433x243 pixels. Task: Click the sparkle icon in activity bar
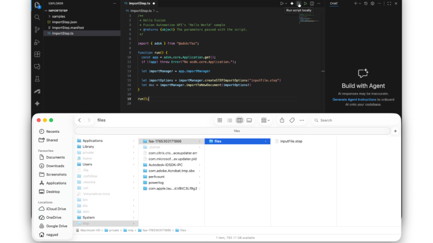click(x=37, y=104)
